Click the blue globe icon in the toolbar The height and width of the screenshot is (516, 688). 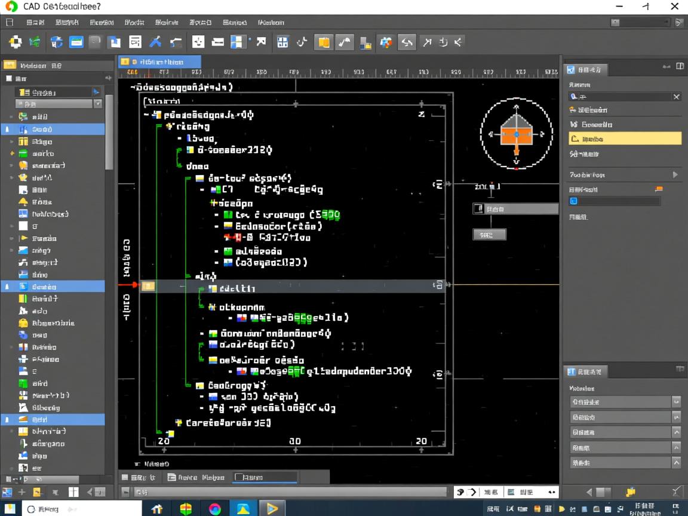point(57,42)
